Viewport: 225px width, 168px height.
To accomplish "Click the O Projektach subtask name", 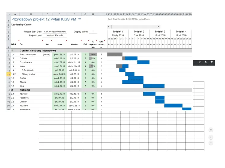I will point(28,70).
